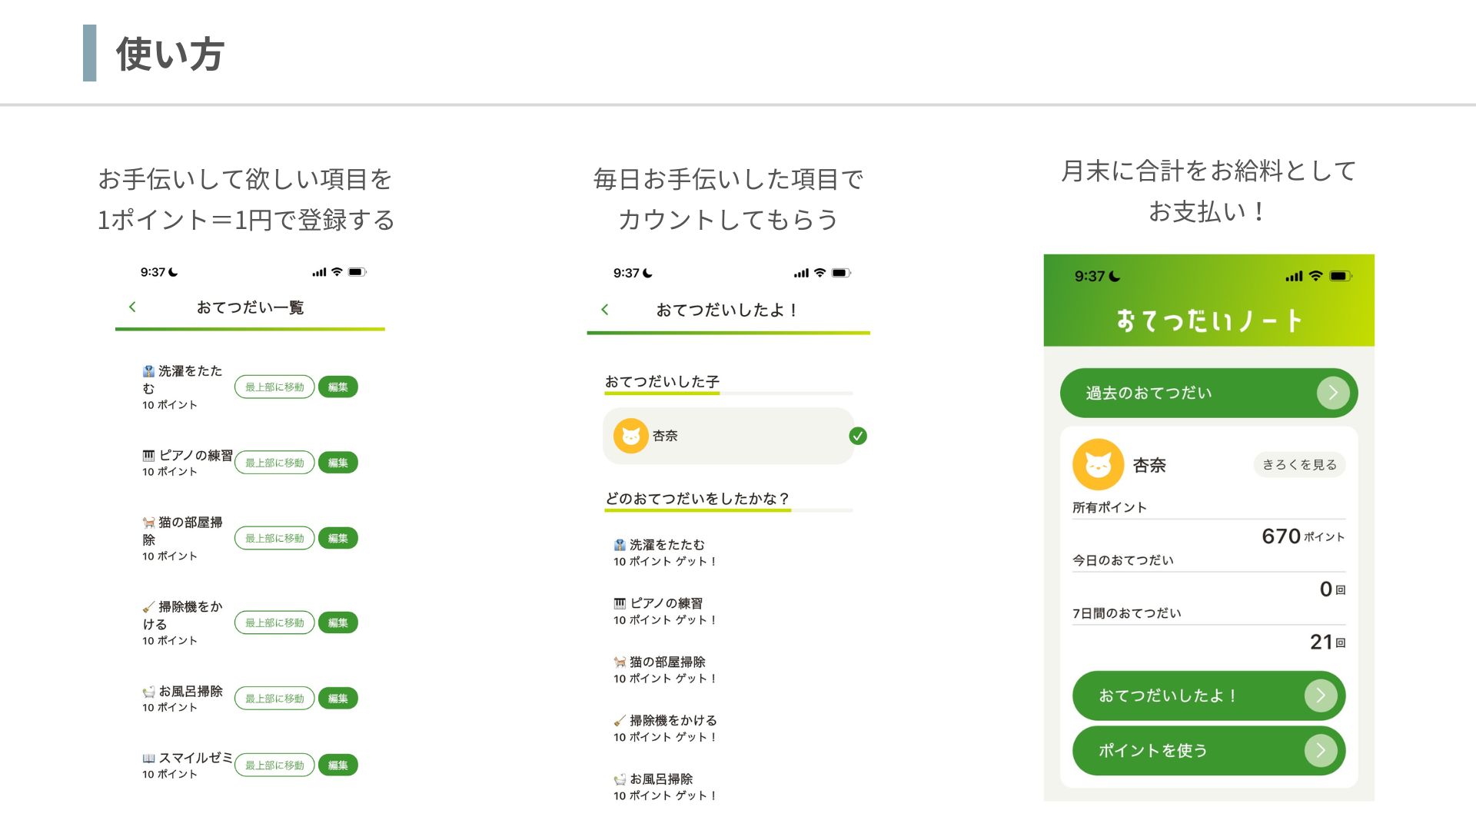Screen dimensions: 1476x830
Task: Click the arrow circle on ポイントを使う
Action: [x=1321, y=750]
